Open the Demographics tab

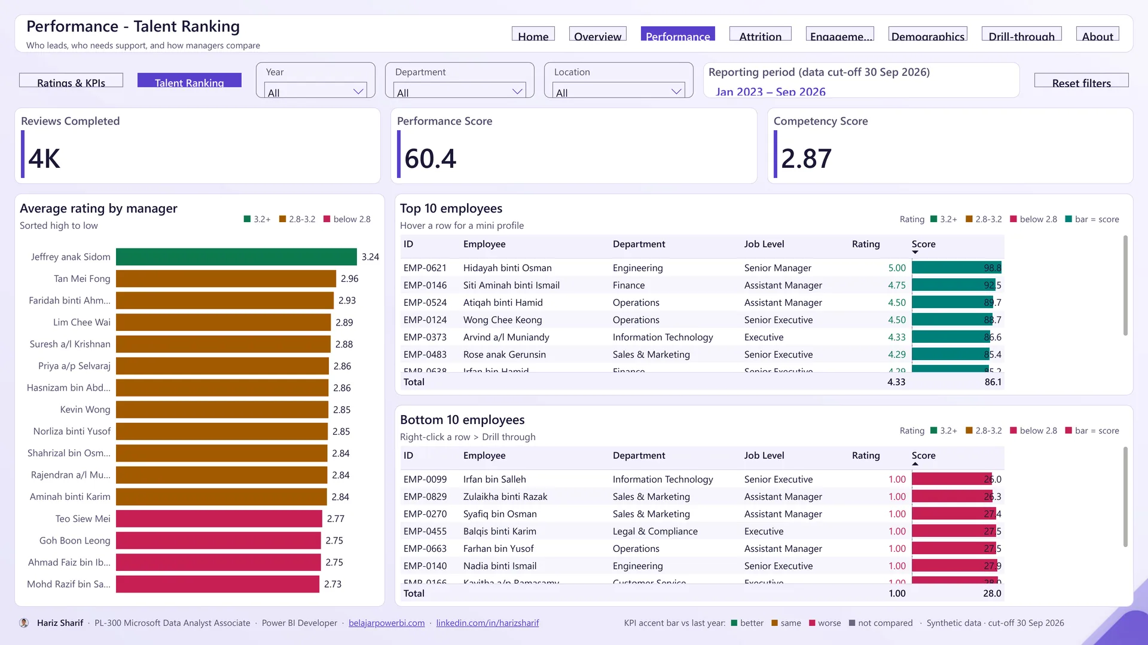point(928,34)
